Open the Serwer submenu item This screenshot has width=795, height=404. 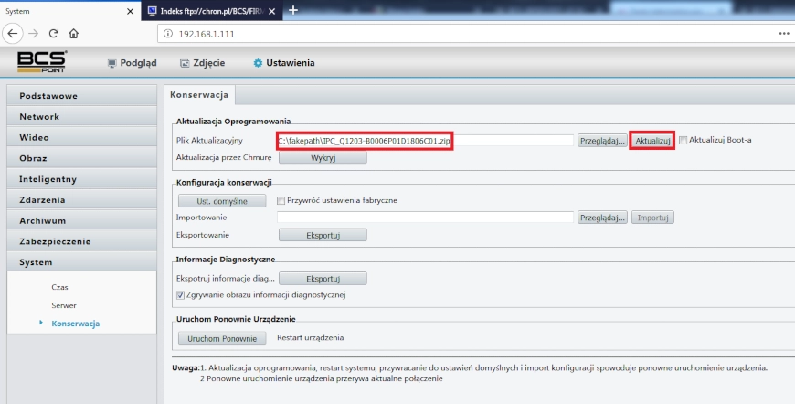coord(64,305)
